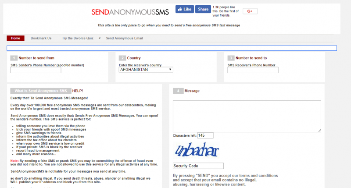351x188 pixels.
Task: Open the Bookmark Us menu item
Action: point(41,38)
